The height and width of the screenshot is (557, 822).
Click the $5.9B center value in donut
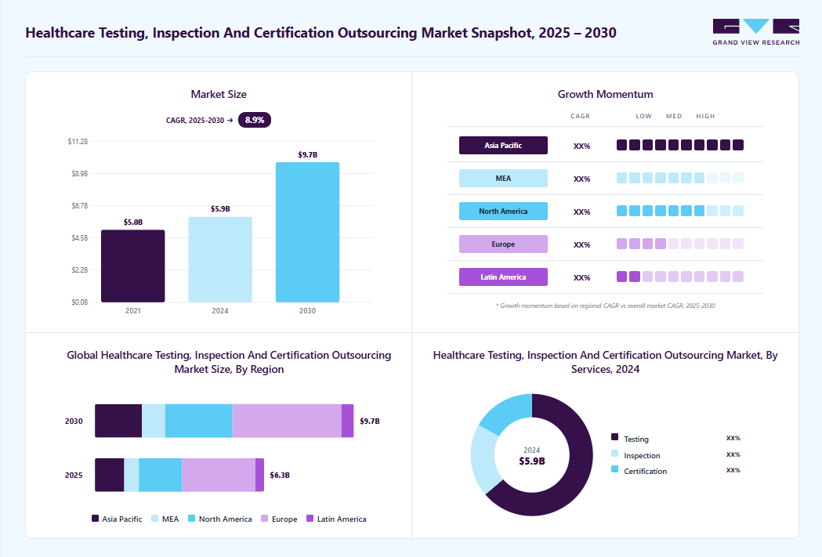pyautogui.click(x=532, y=461)
